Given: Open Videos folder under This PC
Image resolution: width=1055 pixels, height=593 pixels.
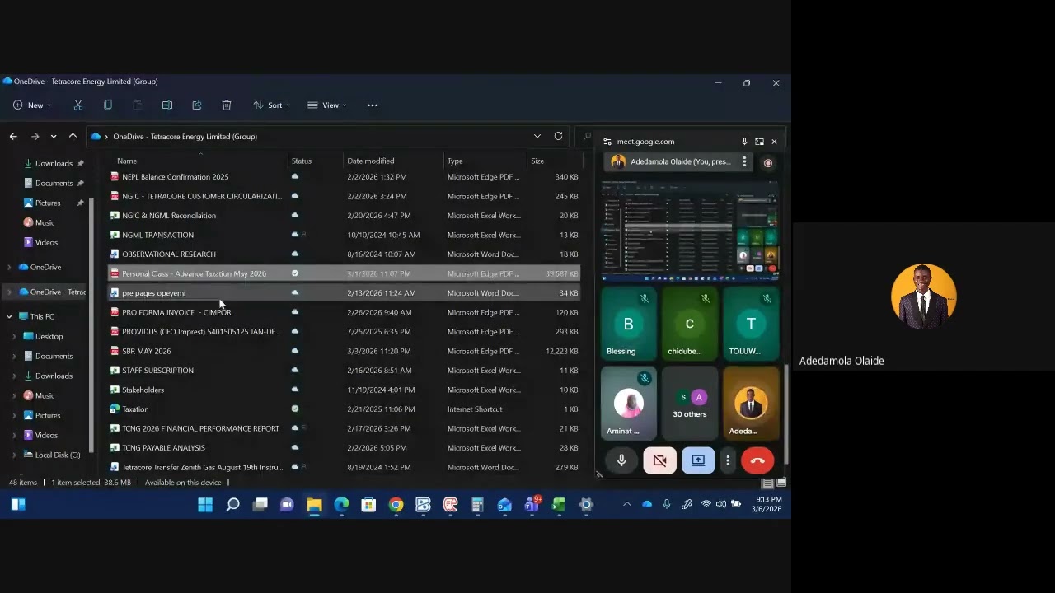Looking at the screenshot, I should (46, 435).
